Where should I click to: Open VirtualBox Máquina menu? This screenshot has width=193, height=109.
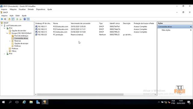[13, 9]
